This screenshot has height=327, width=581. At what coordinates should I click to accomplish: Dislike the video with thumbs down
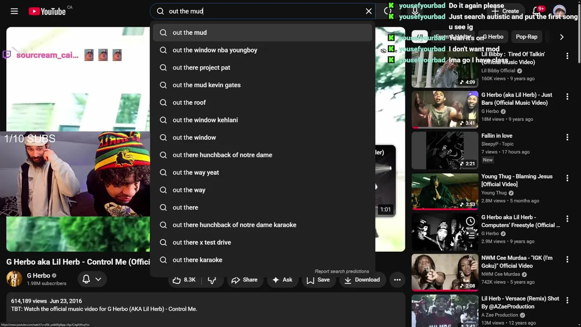tap(212, 280)
